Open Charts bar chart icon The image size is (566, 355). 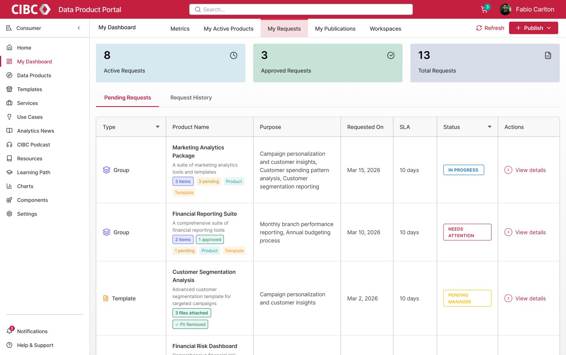point(9,186)
